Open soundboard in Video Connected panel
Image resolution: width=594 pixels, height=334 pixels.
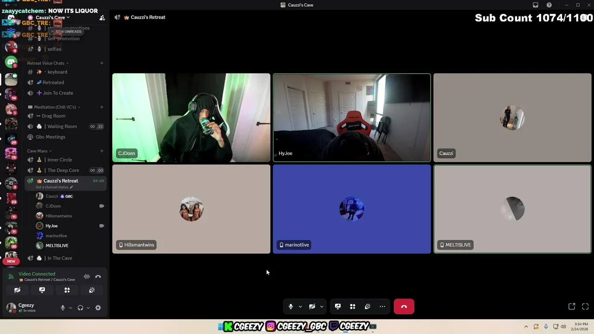pyautogui.click(x=92, y=290)
